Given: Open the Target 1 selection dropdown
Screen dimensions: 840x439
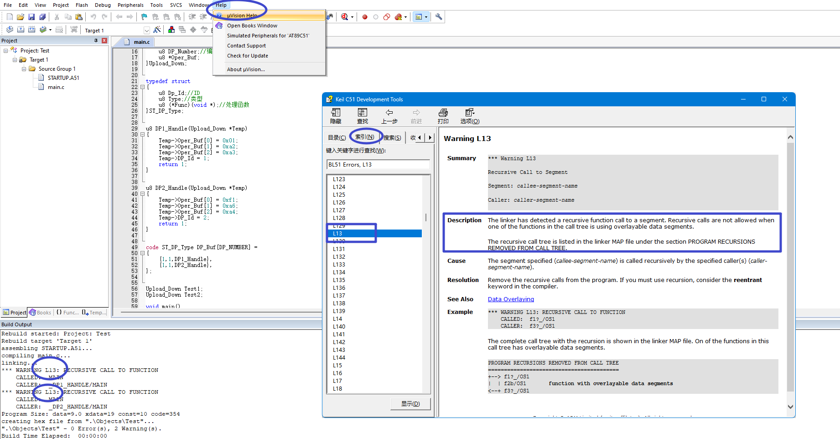Looking at the screenshot, I should click(147, 30).
